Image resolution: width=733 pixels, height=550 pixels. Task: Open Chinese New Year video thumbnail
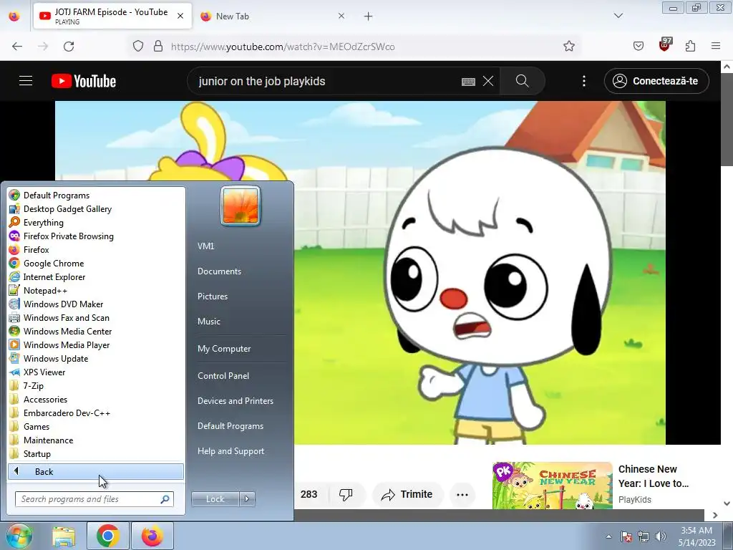point(552,486)
